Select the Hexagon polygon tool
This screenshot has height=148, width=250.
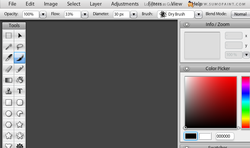point(9,125)
